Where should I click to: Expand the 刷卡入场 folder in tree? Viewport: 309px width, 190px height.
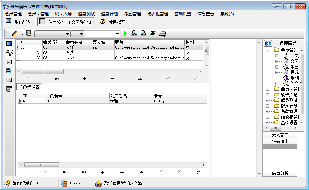coord(267,95)
